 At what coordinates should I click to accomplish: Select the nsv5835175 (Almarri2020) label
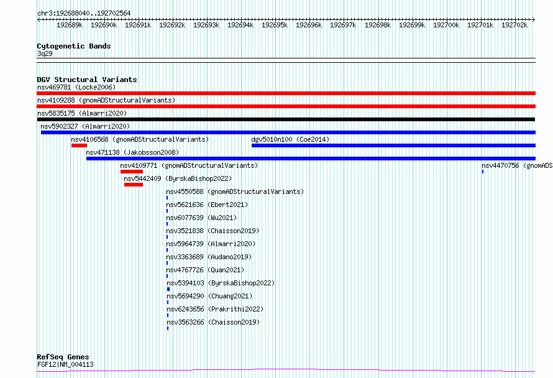(x=82, y=113)
